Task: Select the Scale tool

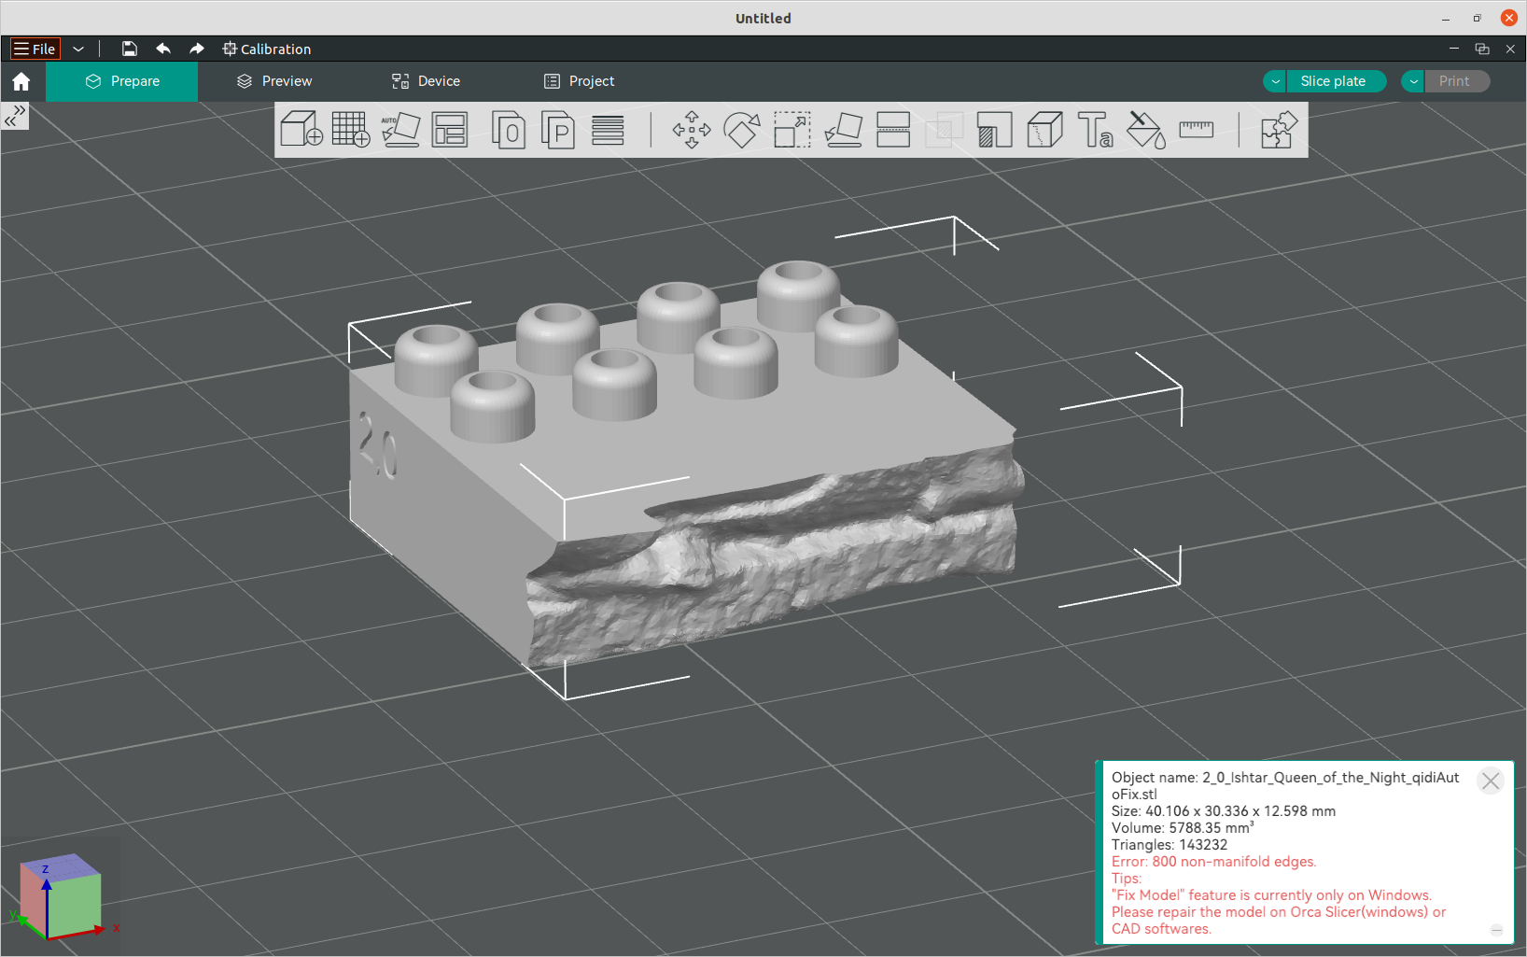Action: tap(792, 130)
